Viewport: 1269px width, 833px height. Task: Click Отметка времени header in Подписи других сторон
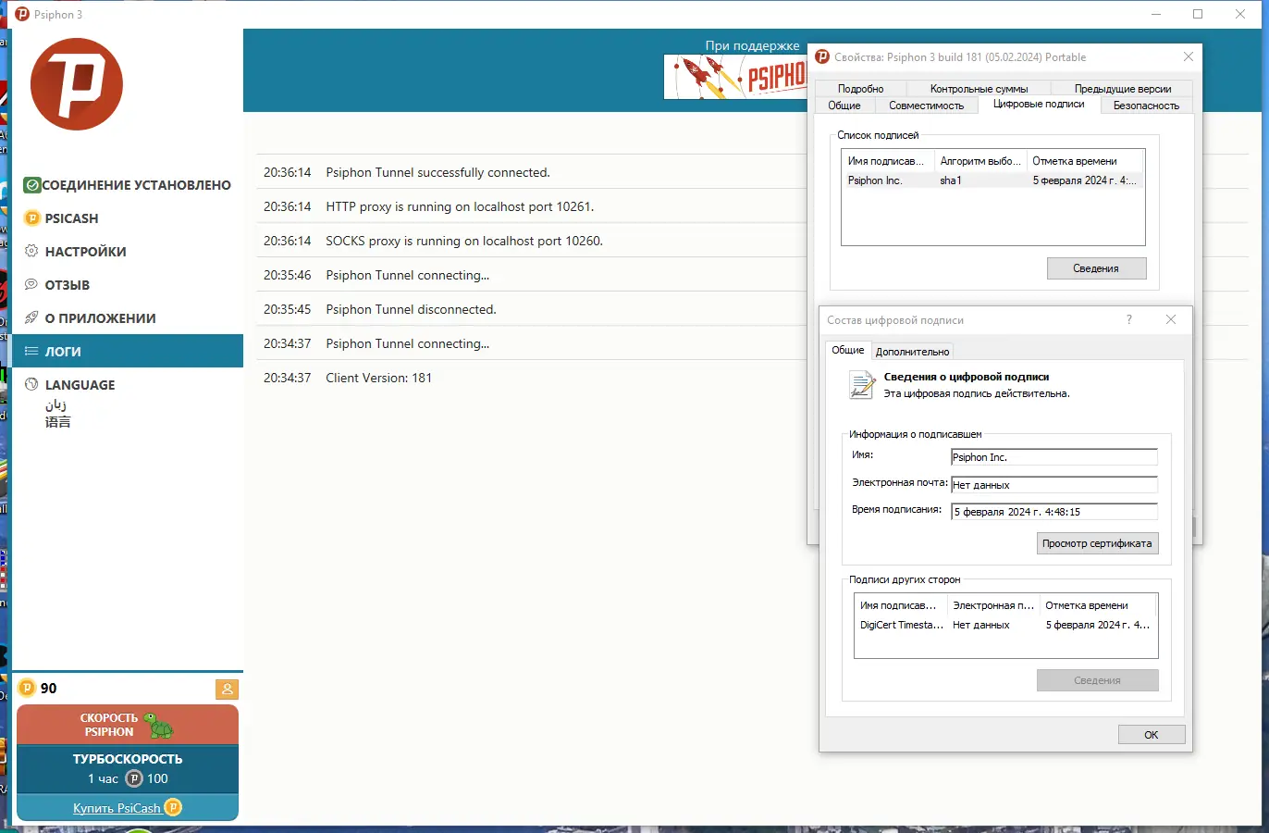[x=1099, y=605]
